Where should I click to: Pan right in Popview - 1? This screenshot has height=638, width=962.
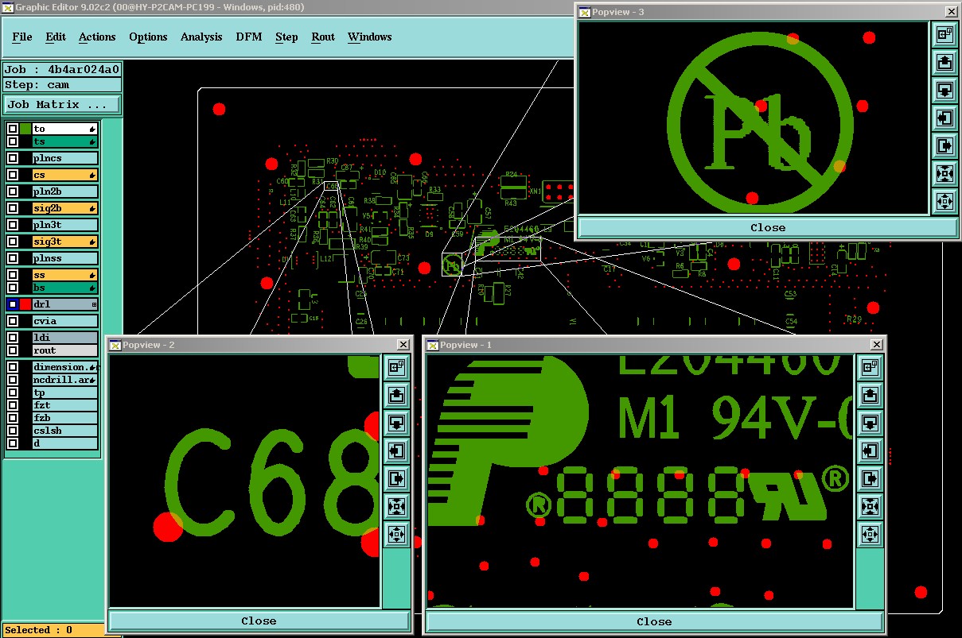point(869,478)
